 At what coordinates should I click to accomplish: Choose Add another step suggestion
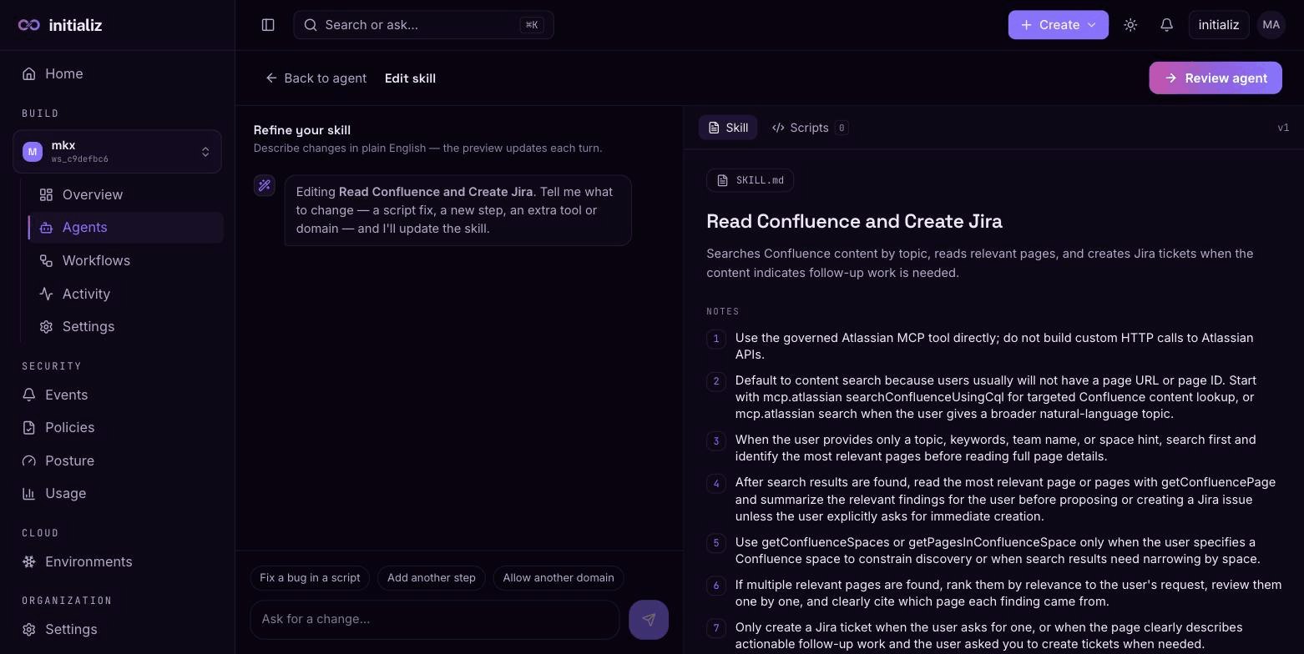point(432,577)
